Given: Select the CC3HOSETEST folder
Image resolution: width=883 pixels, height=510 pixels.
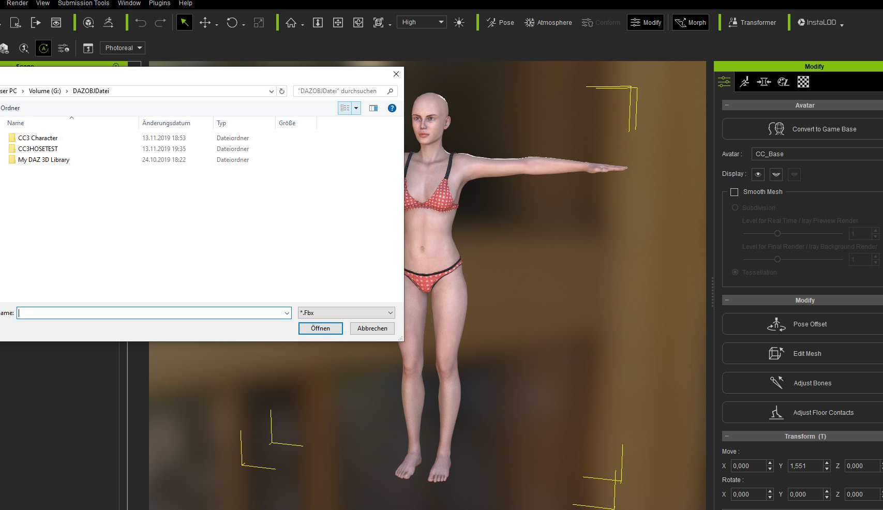Looking at the screenshot, I should click(38, 149).
